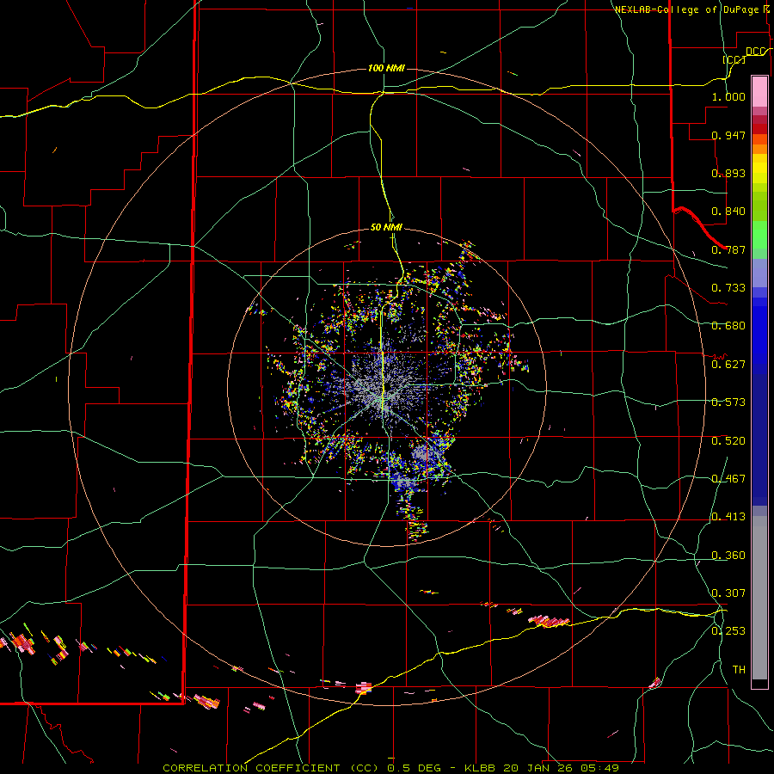This screenshot has width=774, height=774.
Task: Select the 0.467 scale value
Action: click(x=728, y=479)
